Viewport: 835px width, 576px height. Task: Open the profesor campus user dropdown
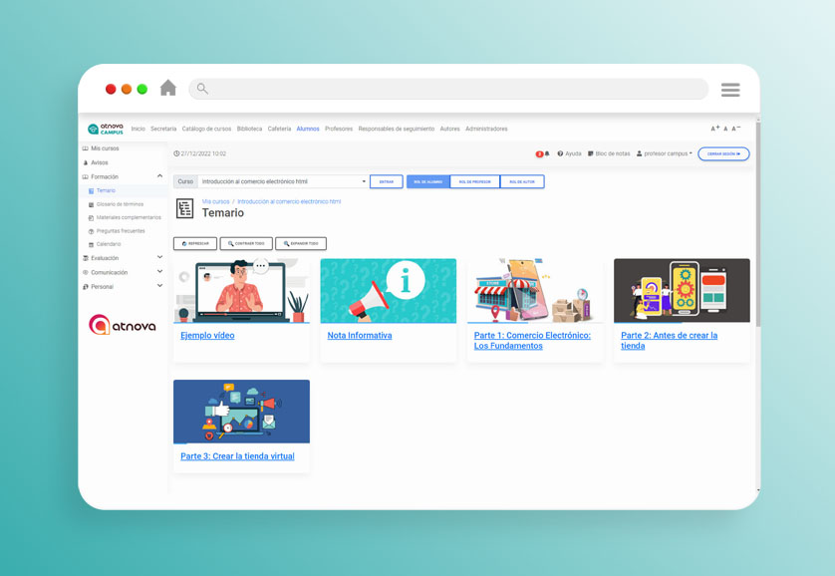pyautogui.click(x=665, y=153)
